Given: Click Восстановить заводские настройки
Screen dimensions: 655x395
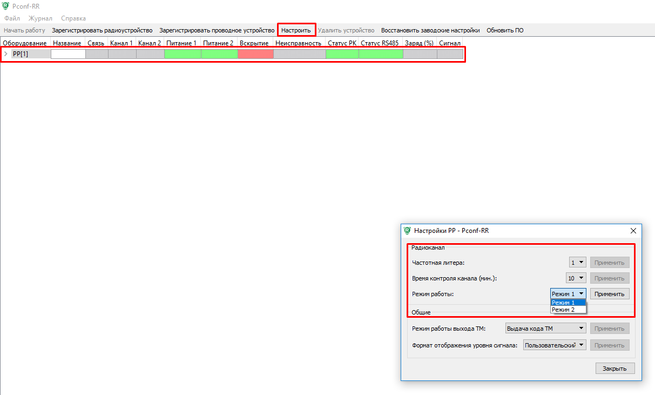Looking at the screenshot, I should pos(430,30).
